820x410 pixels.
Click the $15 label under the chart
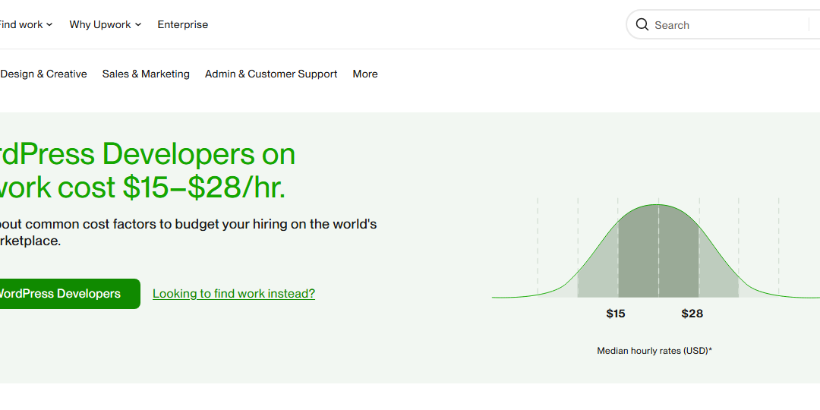click(616, 314)
